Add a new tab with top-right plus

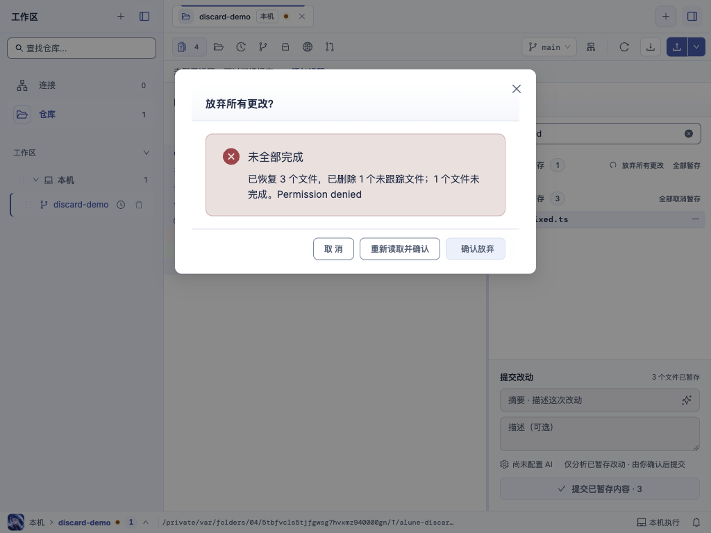coord(666,17)
